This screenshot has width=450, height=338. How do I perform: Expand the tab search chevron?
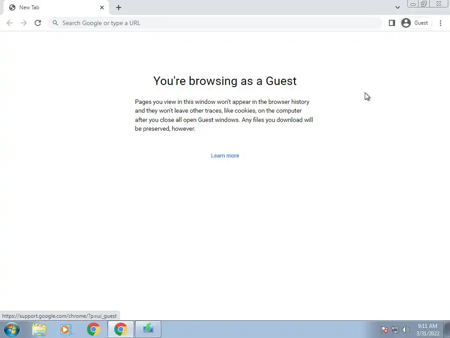[397, 7]
